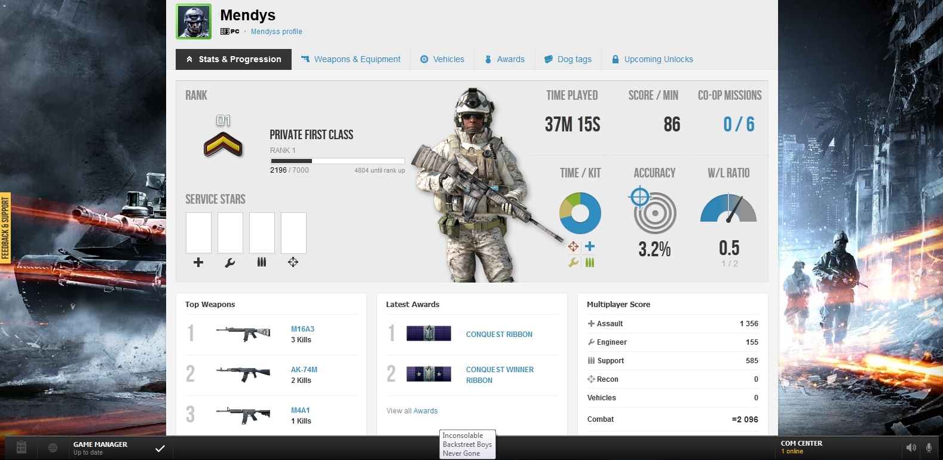This screenshot has height=460, width=943.
Task: Open the Conquest Ribbon award
Action: pyautogui.click(x=499, y=335)
